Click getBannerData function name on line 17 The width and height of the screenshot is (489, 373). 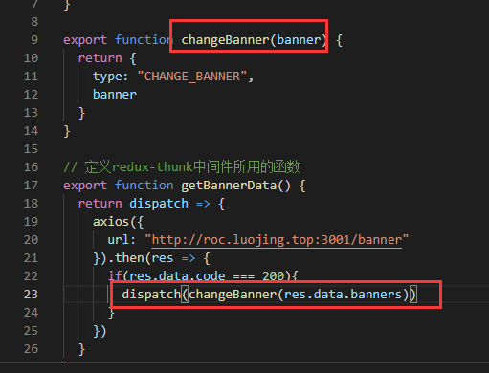tap(229, 186)
